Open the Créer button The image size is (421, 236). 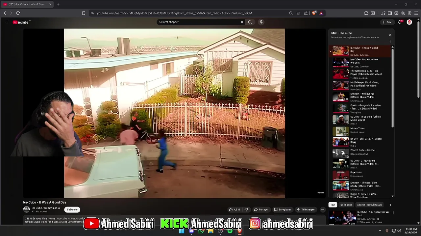click(387, 22)
